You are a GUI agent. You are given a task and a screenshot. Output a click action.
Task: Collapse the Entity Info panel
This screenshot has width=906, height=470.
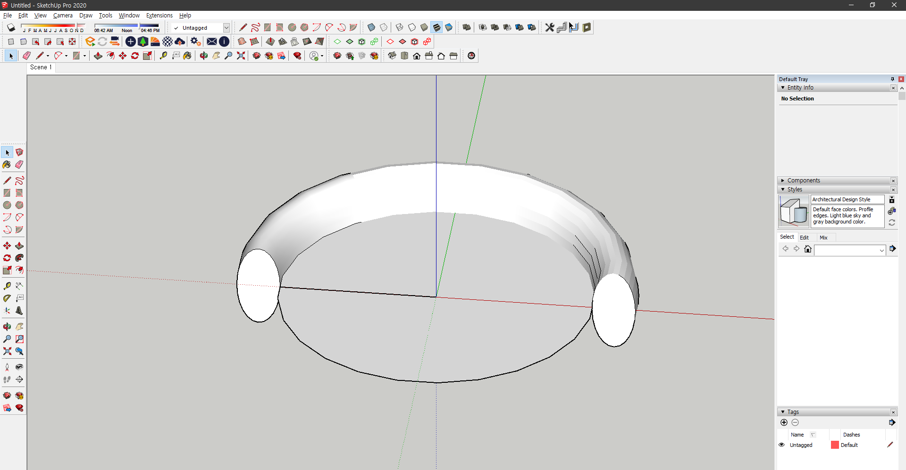point(783,88)
